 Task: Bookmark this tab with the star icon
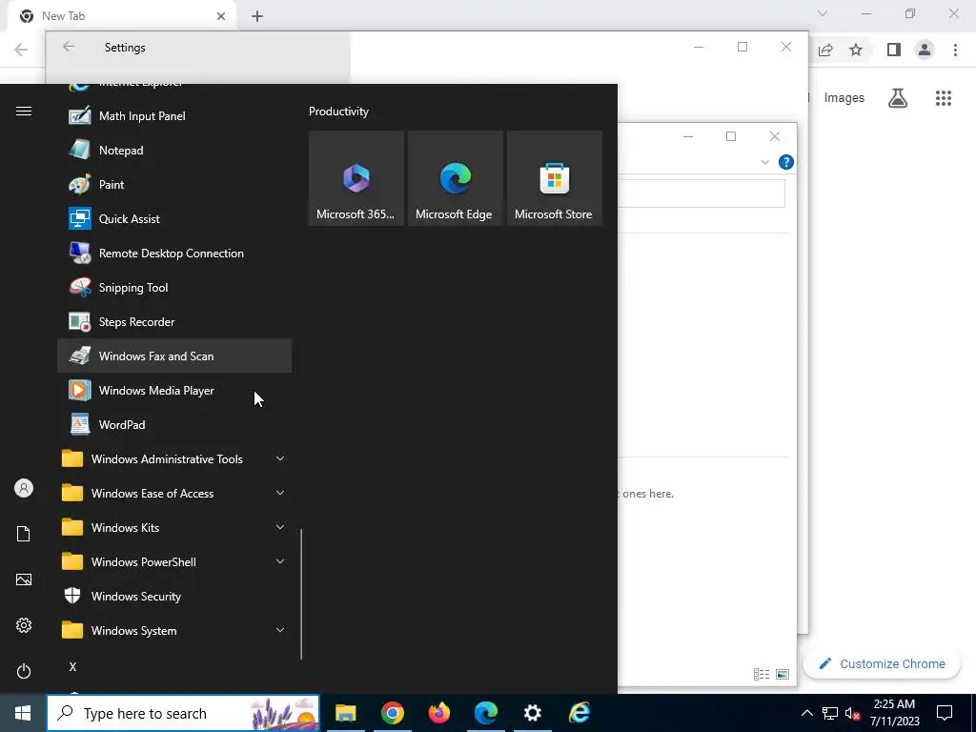pyautogui.click(x=856, y=50)
